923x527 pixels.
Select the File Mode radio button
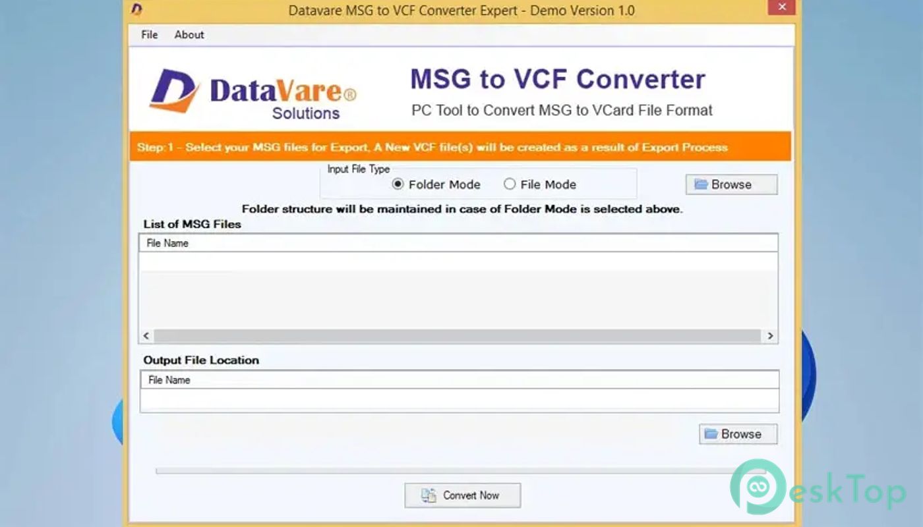click(x=510, y=184)
